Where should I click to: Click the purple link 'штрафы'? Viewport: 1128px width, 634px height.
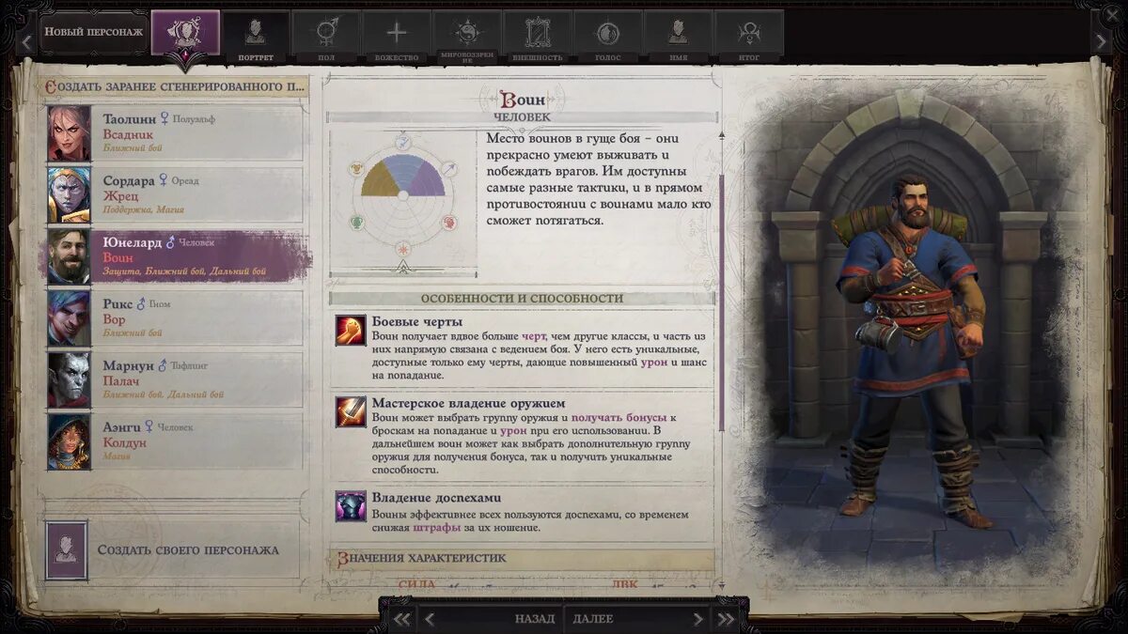(437, 528)
